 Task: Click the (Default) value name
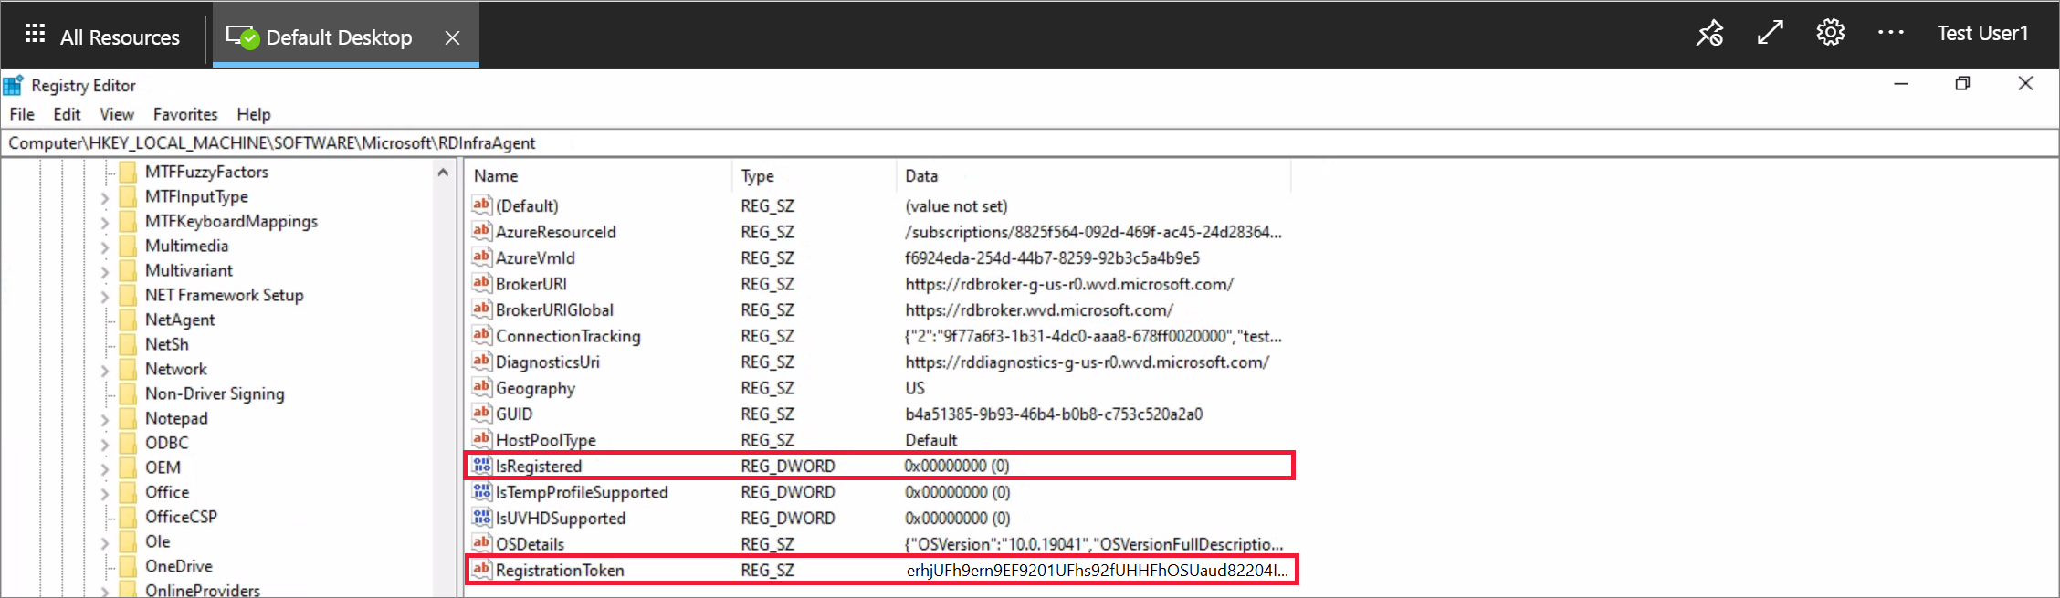(x=527, y=205)
